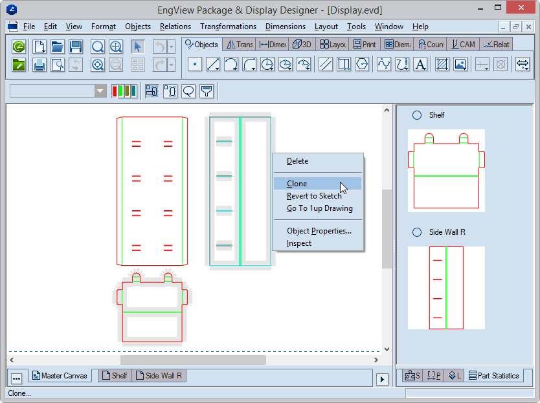This screenshot has width=540, height=403.
Task: Click the Print icon
Action: (39, 65)
